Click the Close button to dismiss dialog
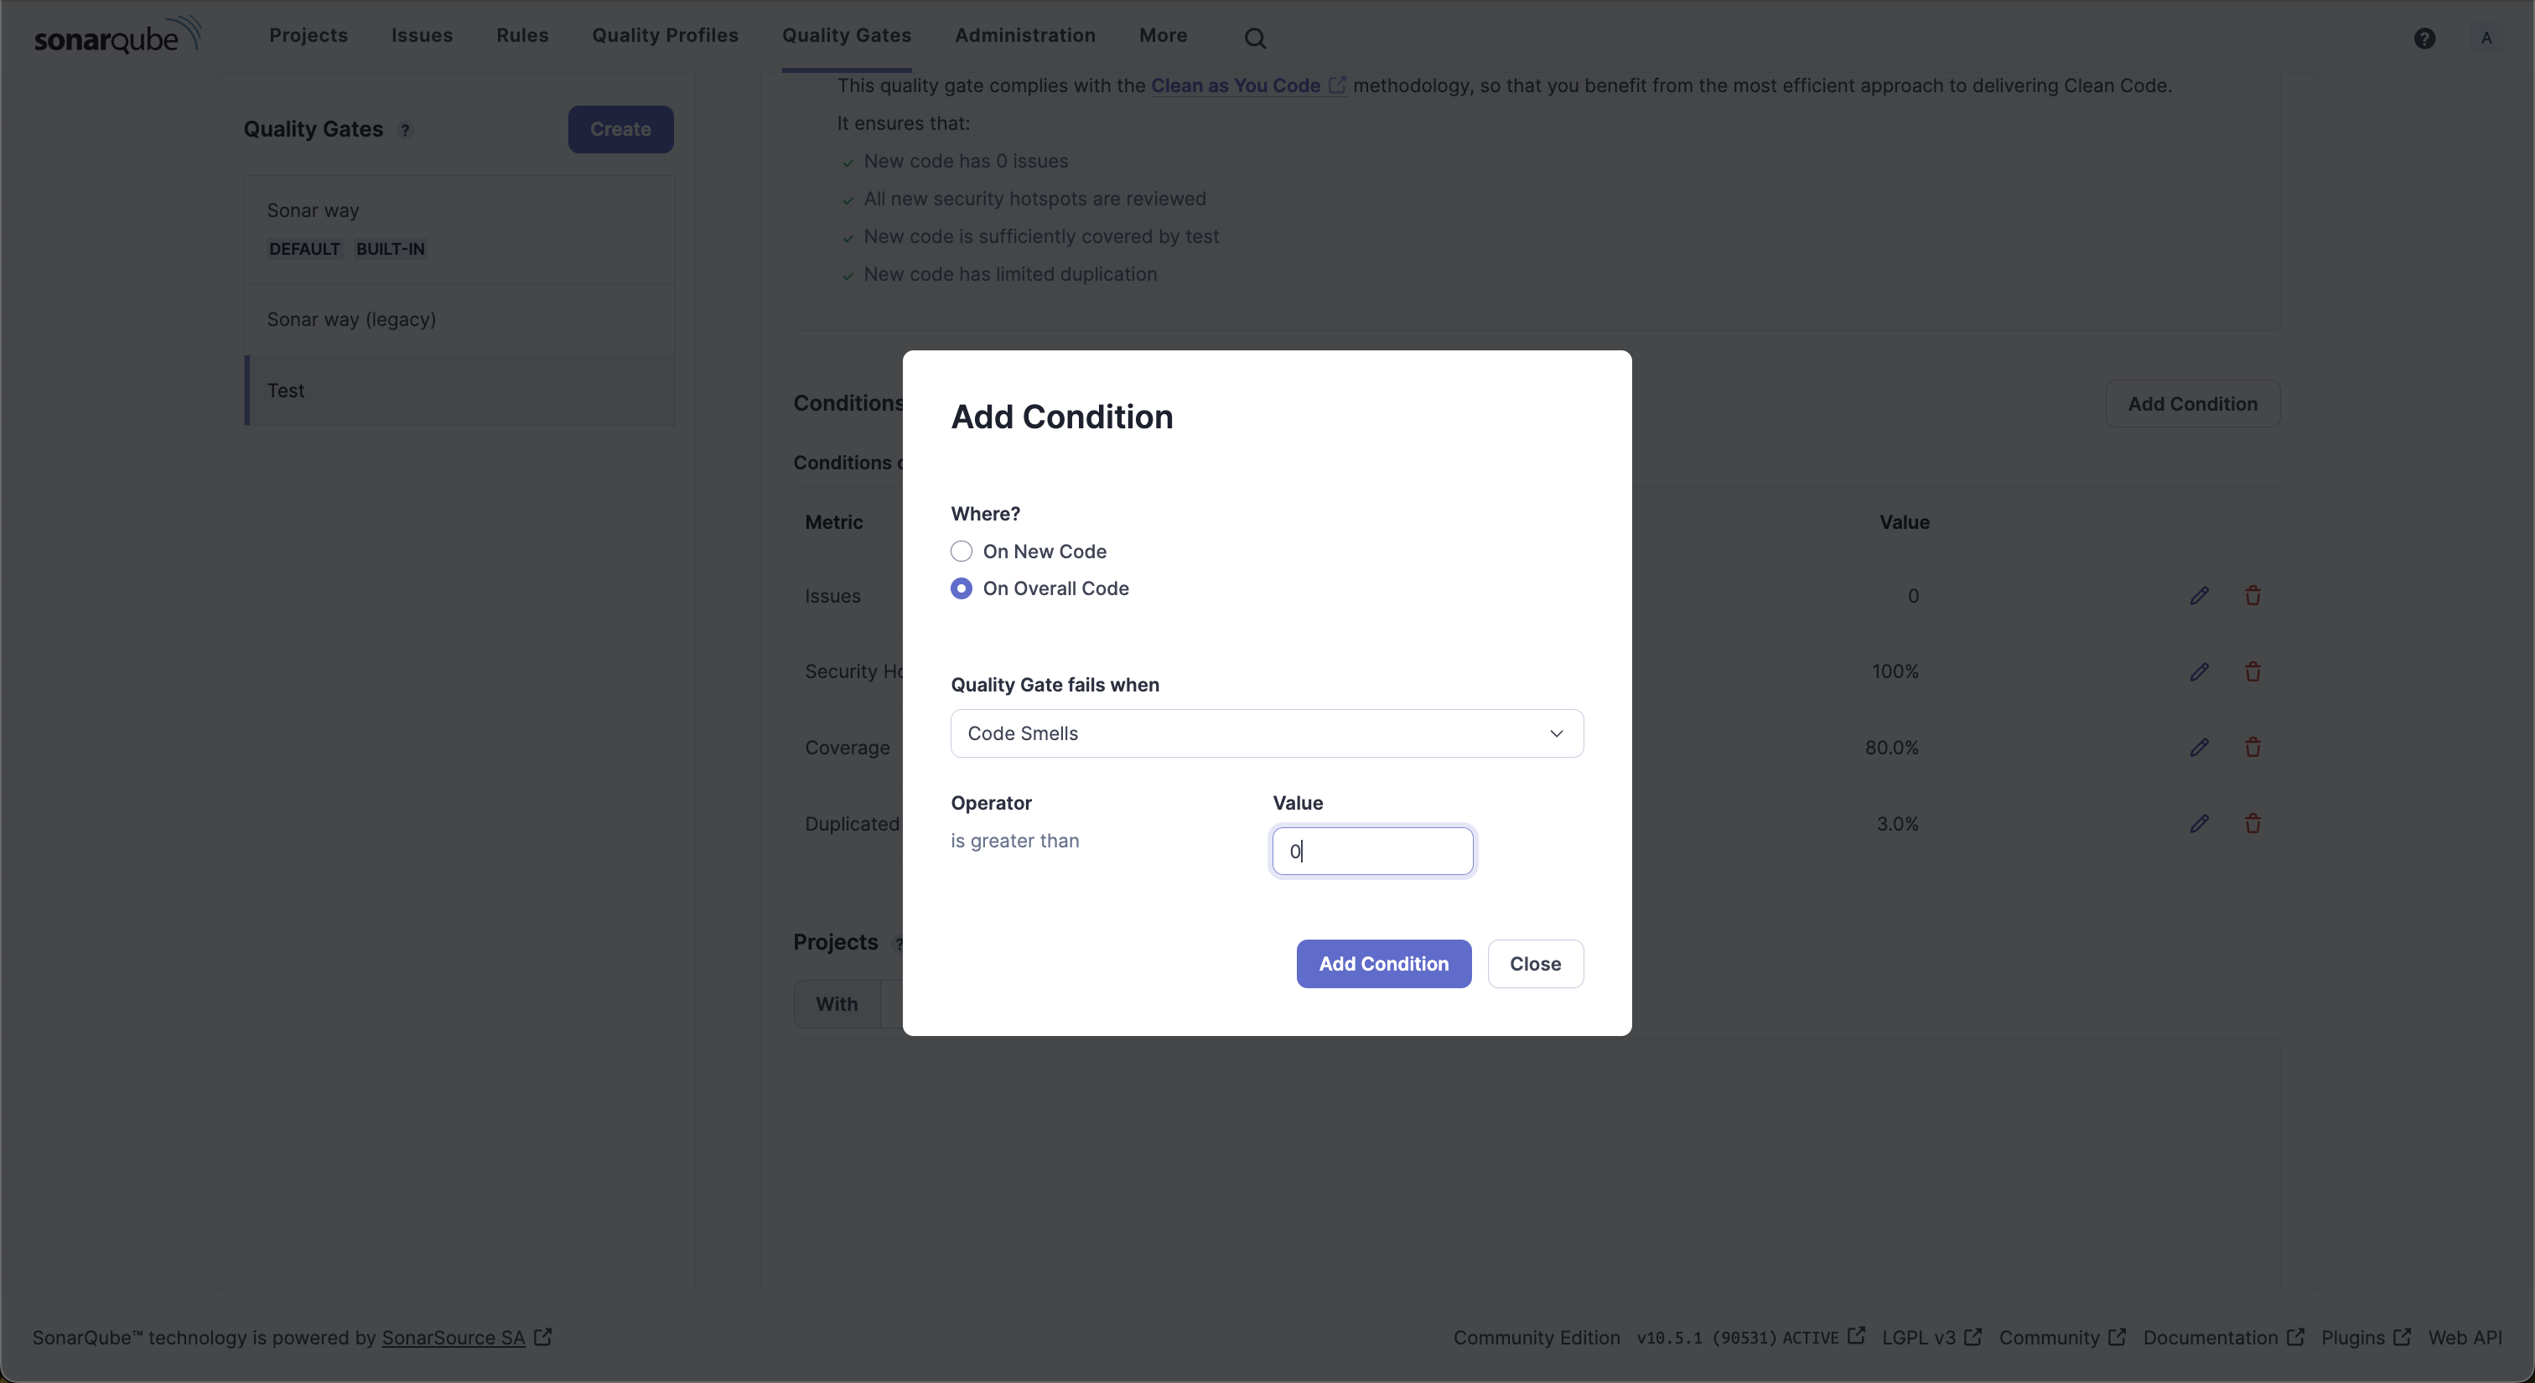This screenshot has width=2535, height=1383. [x=1534, y=962]
